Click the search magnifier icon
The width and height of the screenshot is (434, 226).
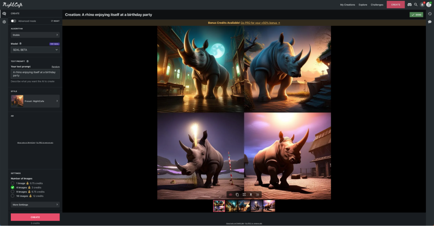point(416,5)
